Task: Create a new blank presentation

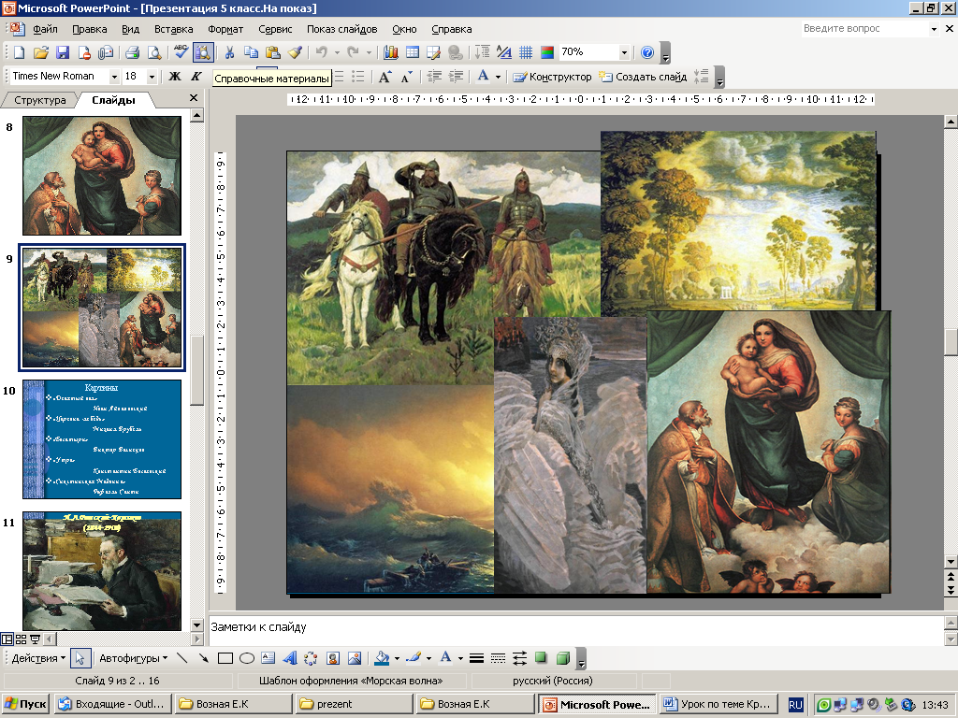Action: point(19,52)
